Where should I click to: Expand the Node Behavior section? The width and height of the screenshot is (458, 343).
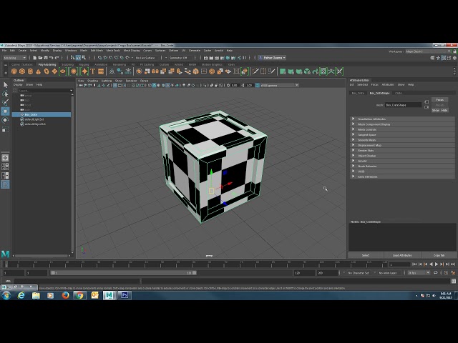[x=402, y=166]
